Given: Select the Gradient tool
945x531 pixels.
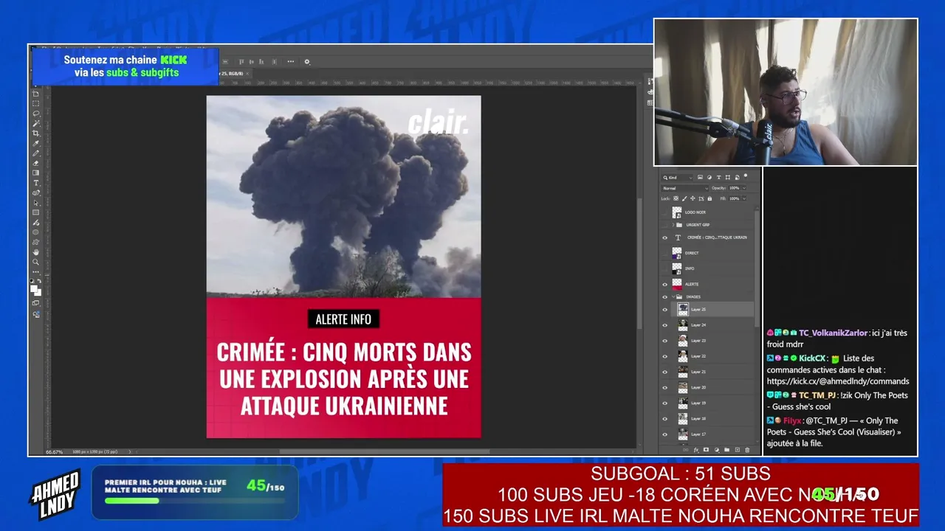Looking at the screenshot, I should point(35,173).
